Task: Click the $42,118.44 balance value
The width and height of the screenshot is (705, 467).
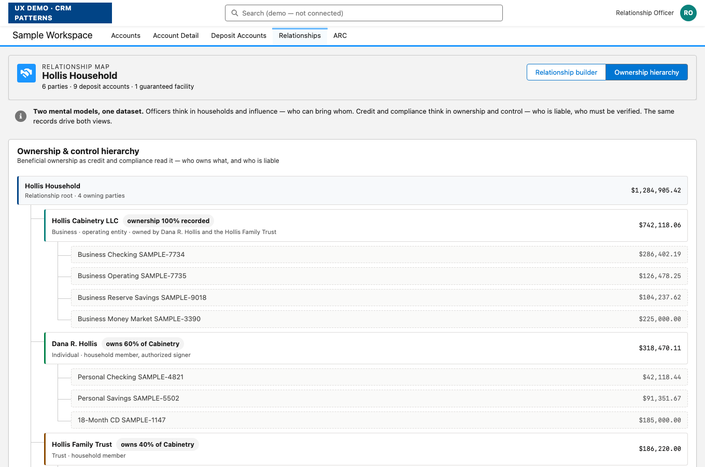Action: click(662, 377)
